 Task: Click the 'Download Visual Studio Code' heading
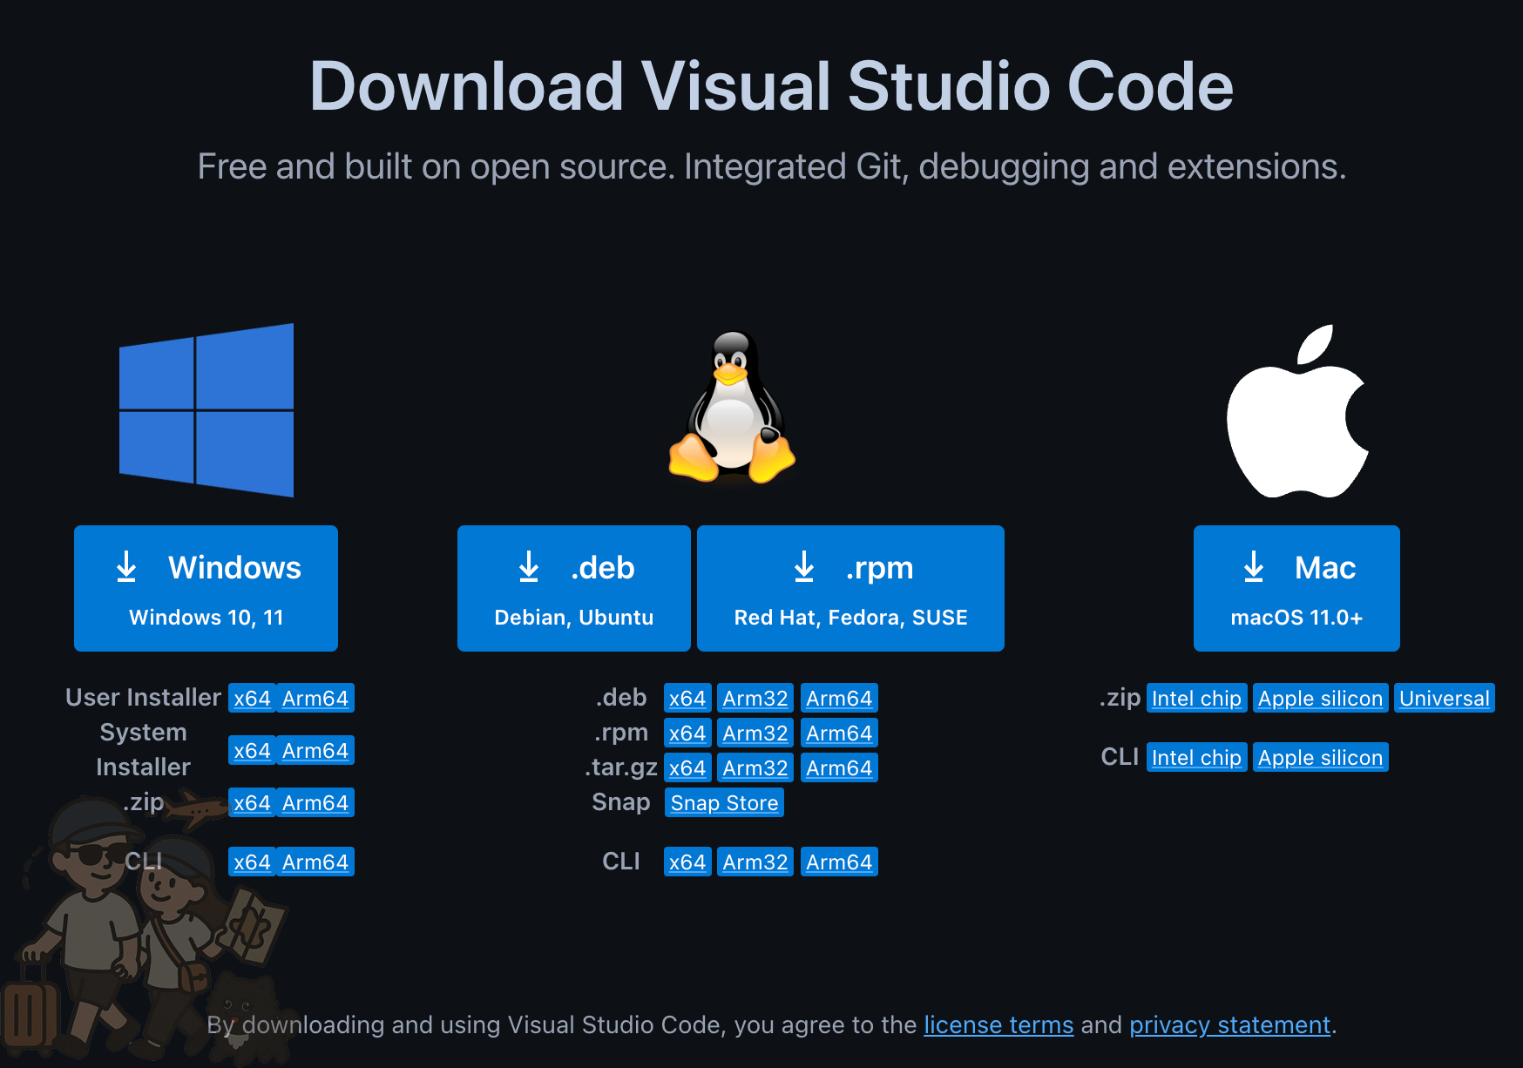point(771,86)
